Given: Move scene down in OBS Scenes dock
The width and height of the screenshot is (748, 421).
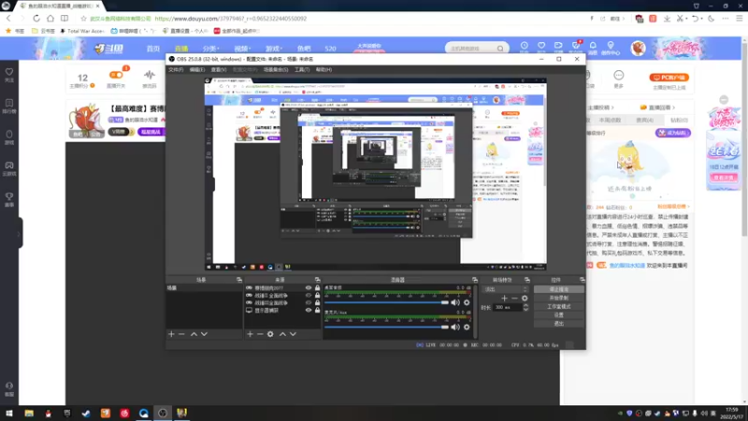Looking at the screenshot, I should point(204,334).
